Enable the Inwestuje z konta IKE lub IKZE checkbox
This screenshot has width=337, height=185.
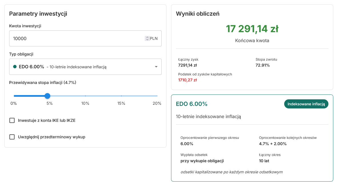(x=12, y=120)
